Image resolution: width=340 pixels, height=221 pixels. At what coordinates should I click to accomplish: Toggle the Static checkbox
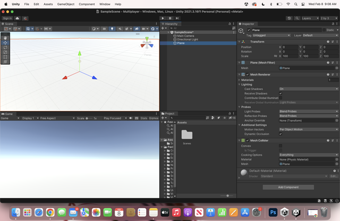[324, 30]
